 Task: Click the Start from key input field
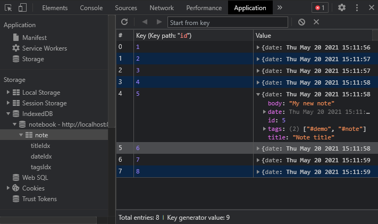pyautogui.click(x=228, y=22)
